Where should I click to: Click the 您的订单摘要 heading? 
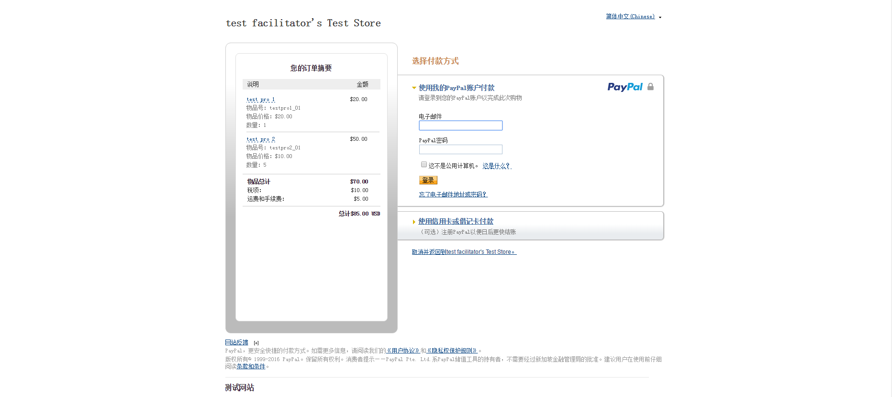311,68
